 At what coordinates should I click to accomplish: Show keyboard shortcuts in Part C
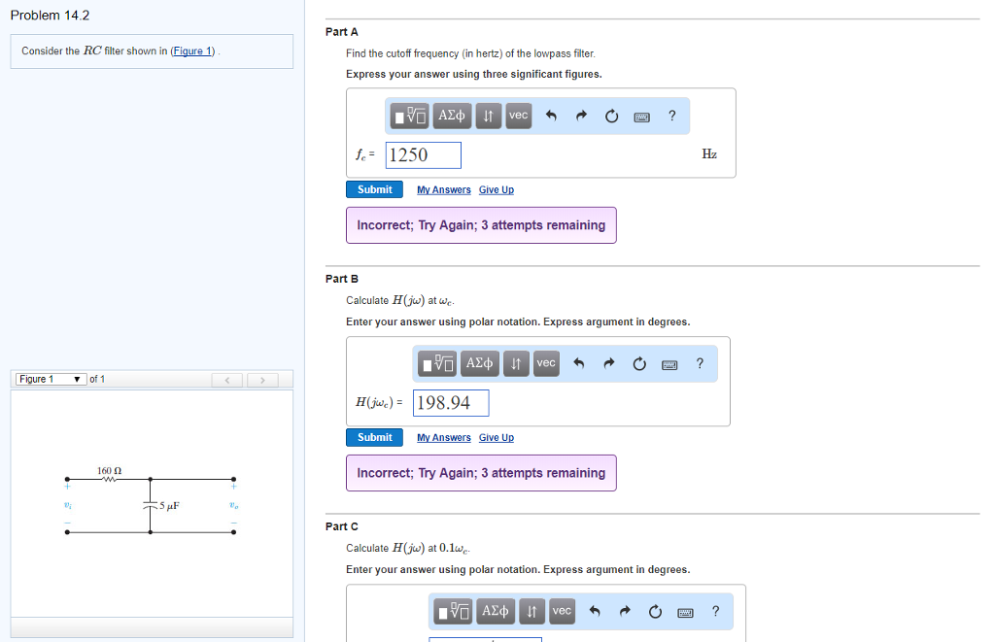pyautogui.click(x=685, y=613)
